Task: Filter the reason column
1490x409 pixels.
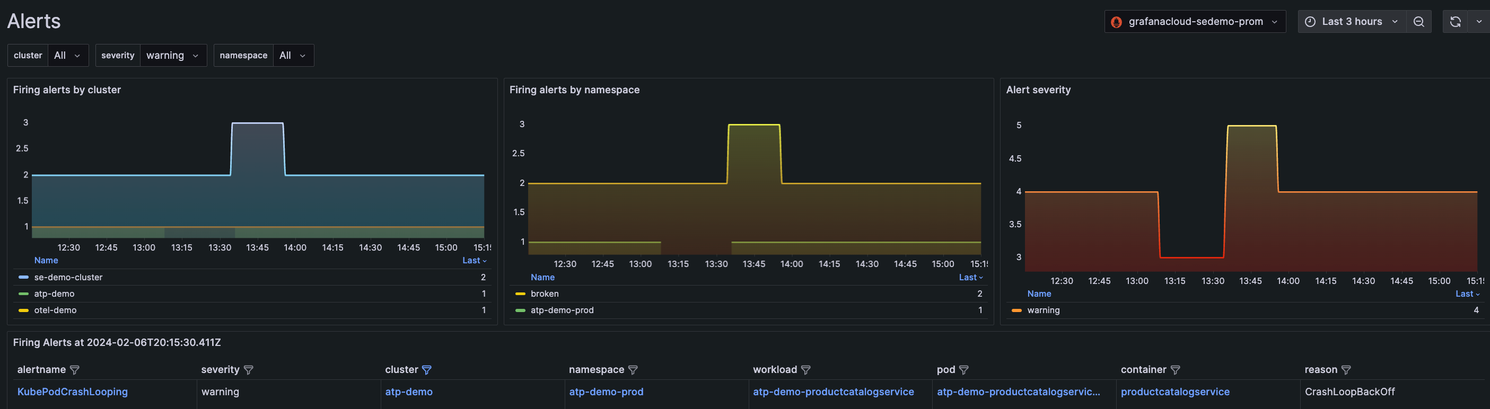Action: click(1346, 370)
